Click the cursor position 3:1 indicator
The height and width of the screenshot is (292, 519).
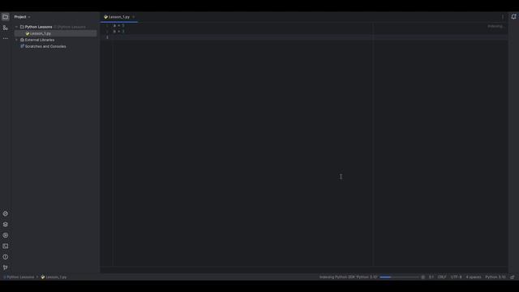431,277
